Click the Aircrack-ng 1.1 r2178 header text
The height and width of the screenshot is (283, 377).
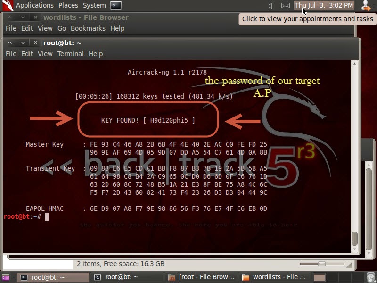167,72
